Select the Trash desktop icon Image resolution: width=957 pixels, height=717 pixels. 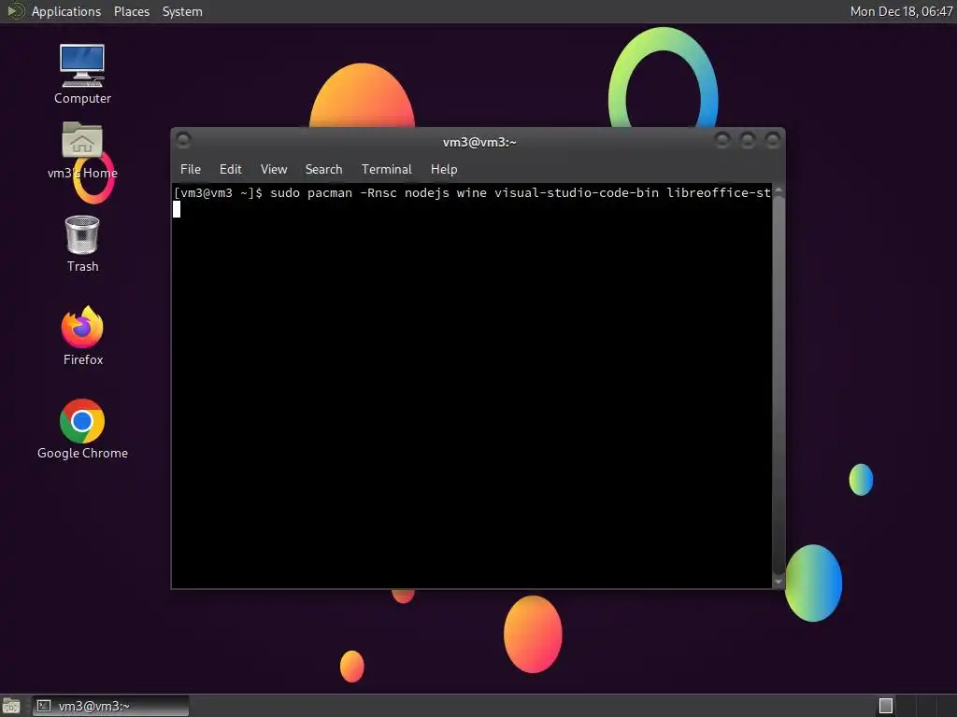pyautogui.click(x=82, y=243)
